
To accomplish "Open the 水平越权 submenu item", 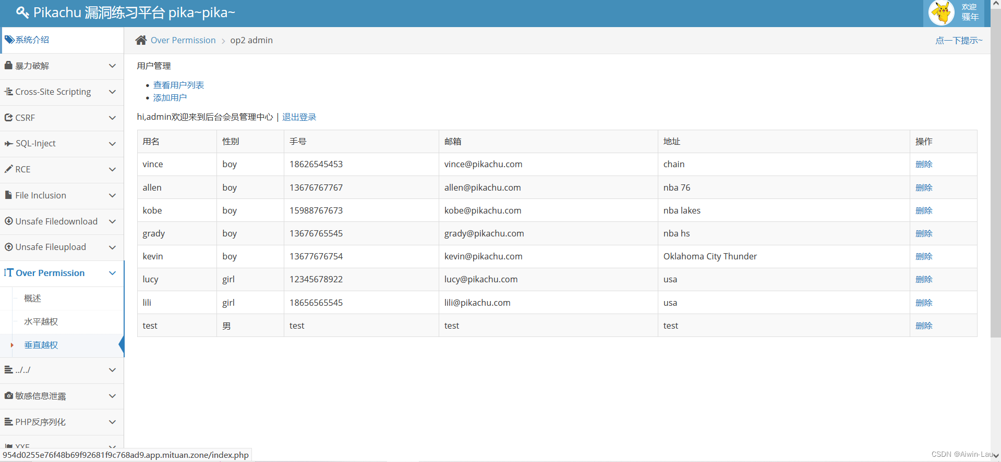I will 41,322.
